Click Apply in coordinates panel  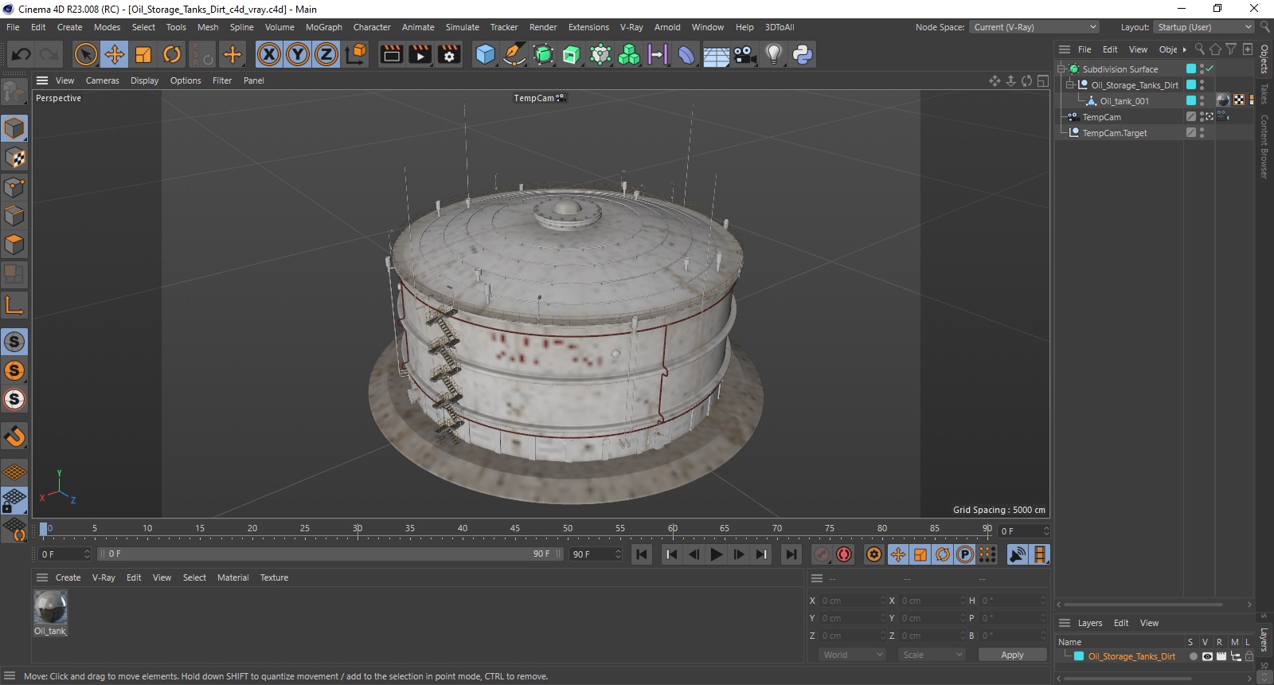point(1012,655)
